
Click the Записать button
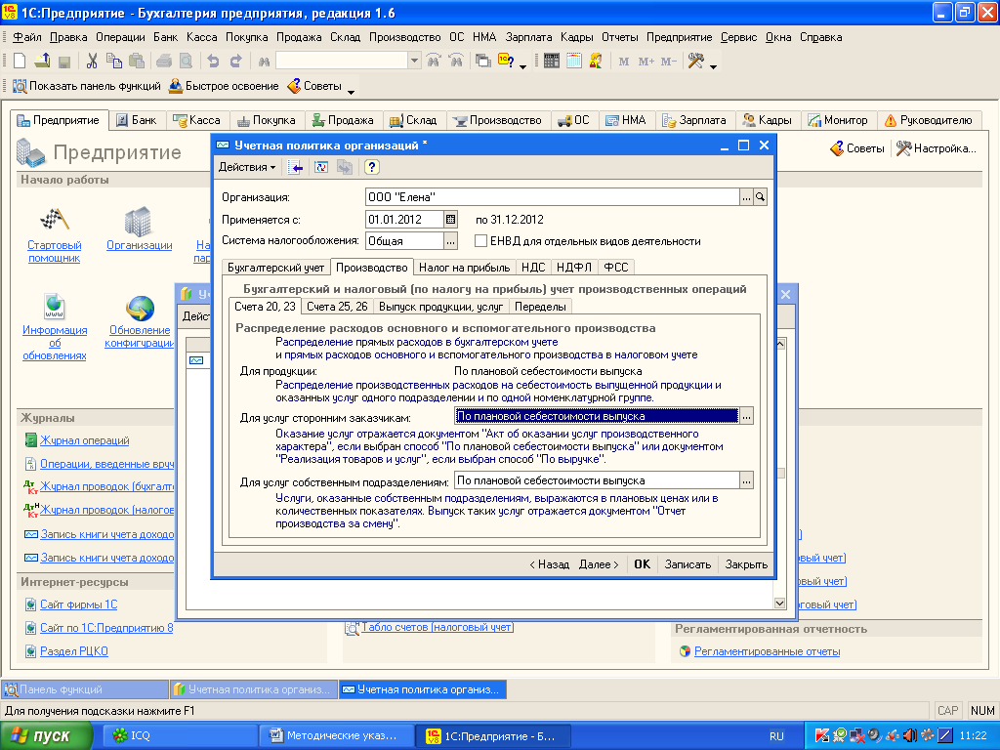687,564
